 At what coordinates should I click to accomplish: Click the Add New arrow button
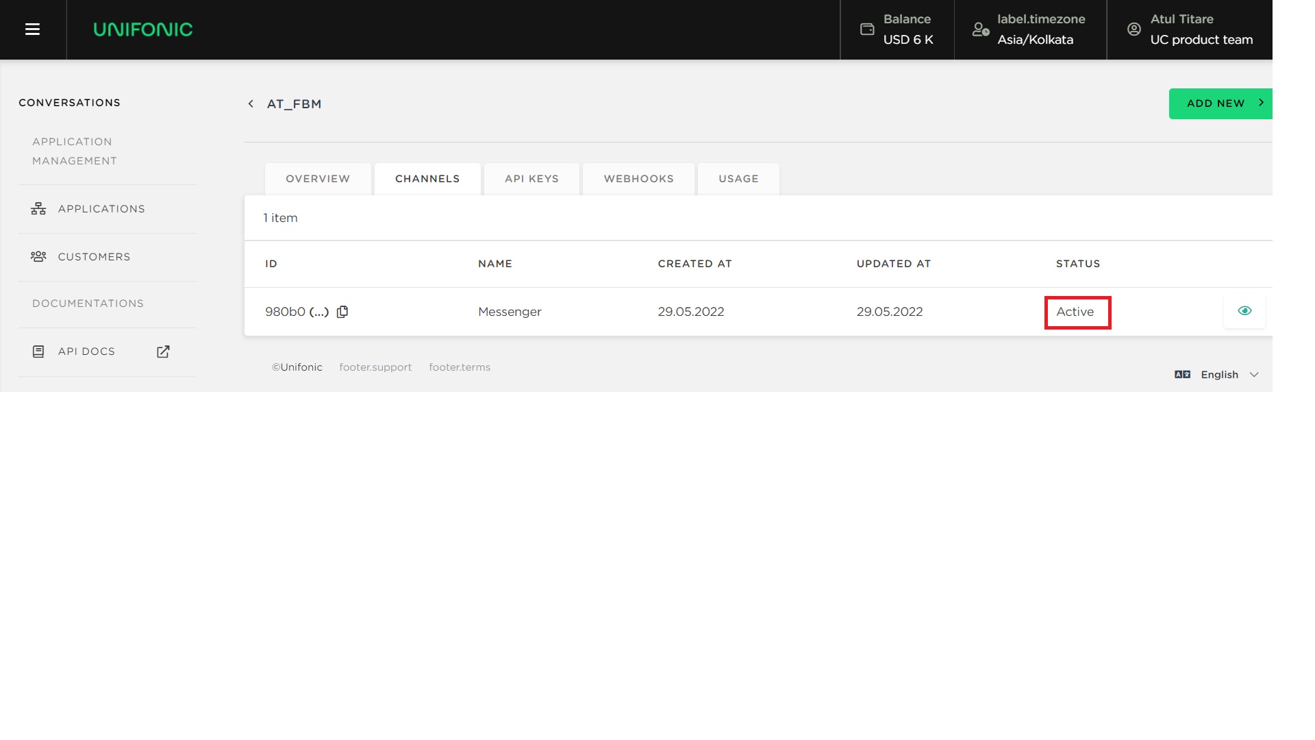[x=1221, y=103]
